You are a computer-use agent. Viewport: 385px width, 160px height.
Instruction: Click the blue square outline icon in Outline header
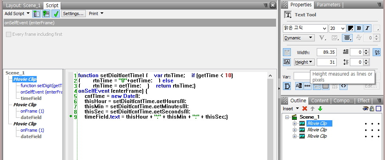coord(378,109)
